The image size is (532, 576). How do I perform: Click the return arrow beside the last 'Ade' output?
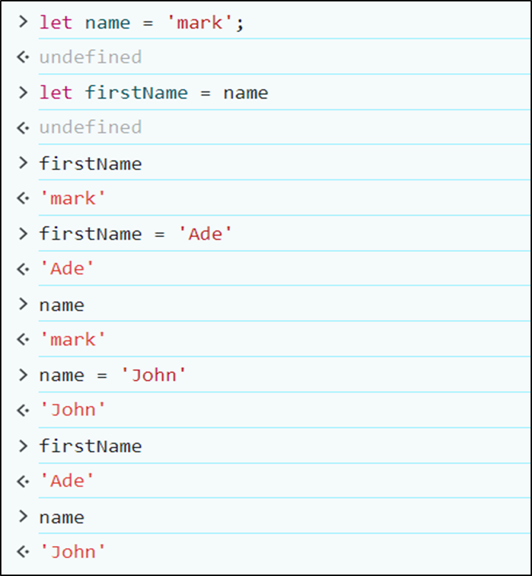pos(23,480)
